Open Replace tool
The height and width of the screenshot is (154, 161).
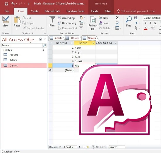tap(136, 18)
